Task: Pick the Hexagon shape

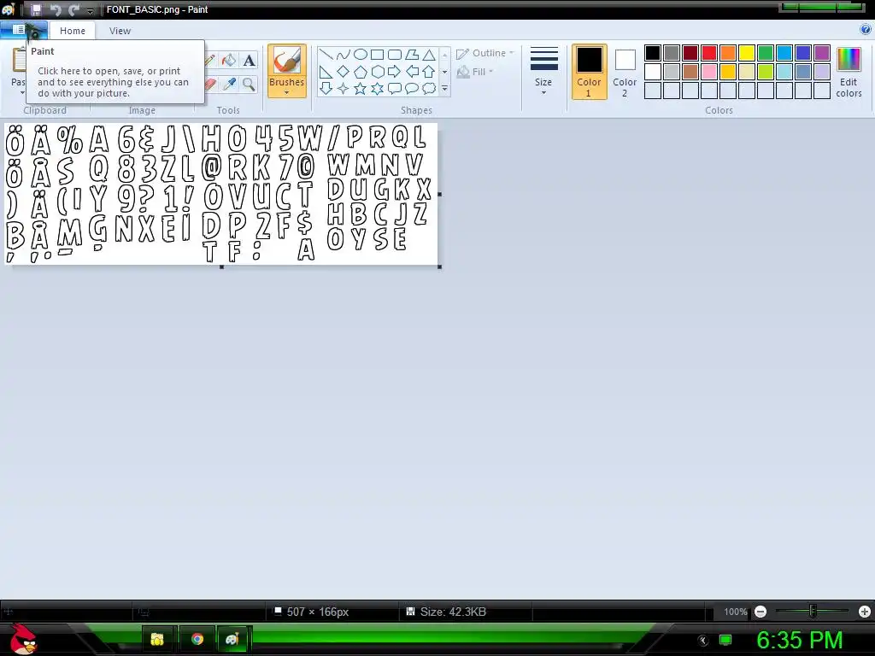Action: click(378, 72)
